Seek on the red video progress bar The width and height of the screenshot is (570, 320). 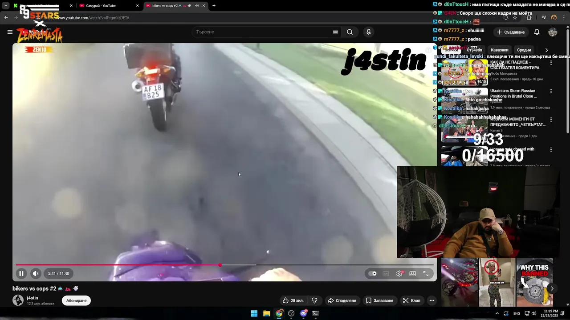[225, 265]
